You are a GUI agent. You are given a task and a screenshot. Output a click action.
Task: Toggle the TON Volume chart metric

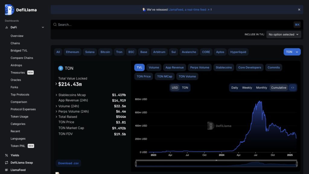click(187, 76)
